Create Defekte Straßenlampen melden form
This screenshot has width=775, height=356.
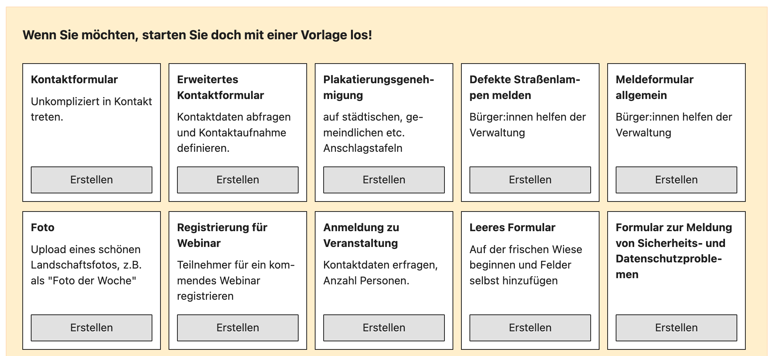pyautogui.click(x=530, y=180)
